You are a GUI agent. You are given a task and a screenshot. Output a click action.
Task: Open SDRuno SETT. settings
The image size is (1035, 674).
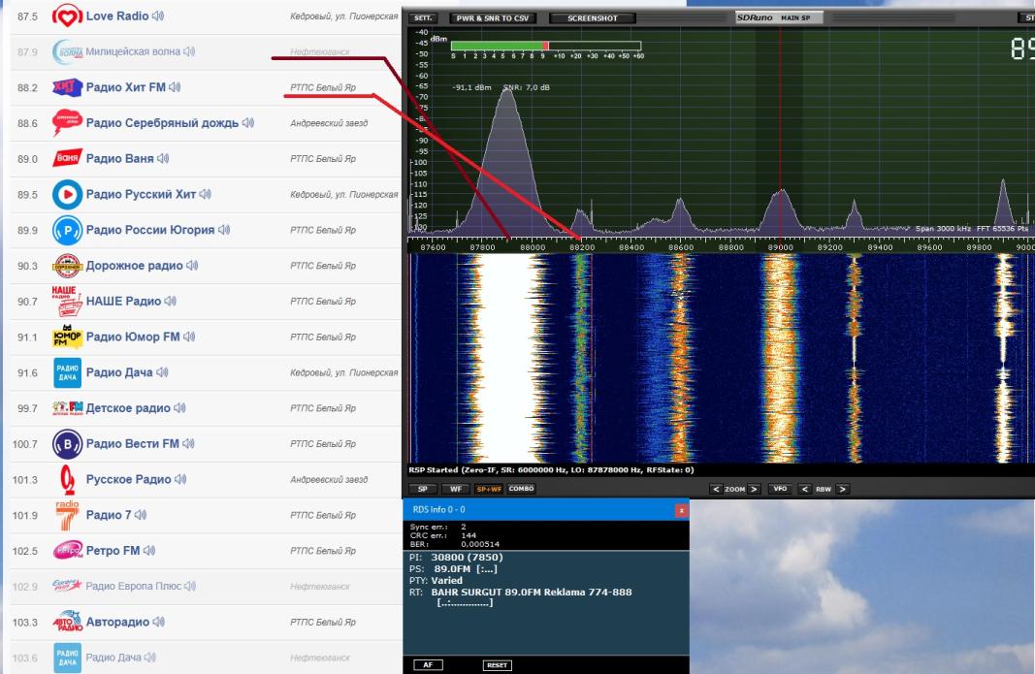pyautogui.click(x=423, y=17)
